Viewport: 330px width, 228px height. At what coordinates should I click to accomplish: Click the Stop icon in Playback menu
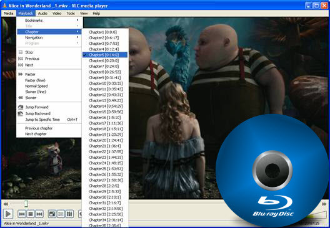click(21, 52)
